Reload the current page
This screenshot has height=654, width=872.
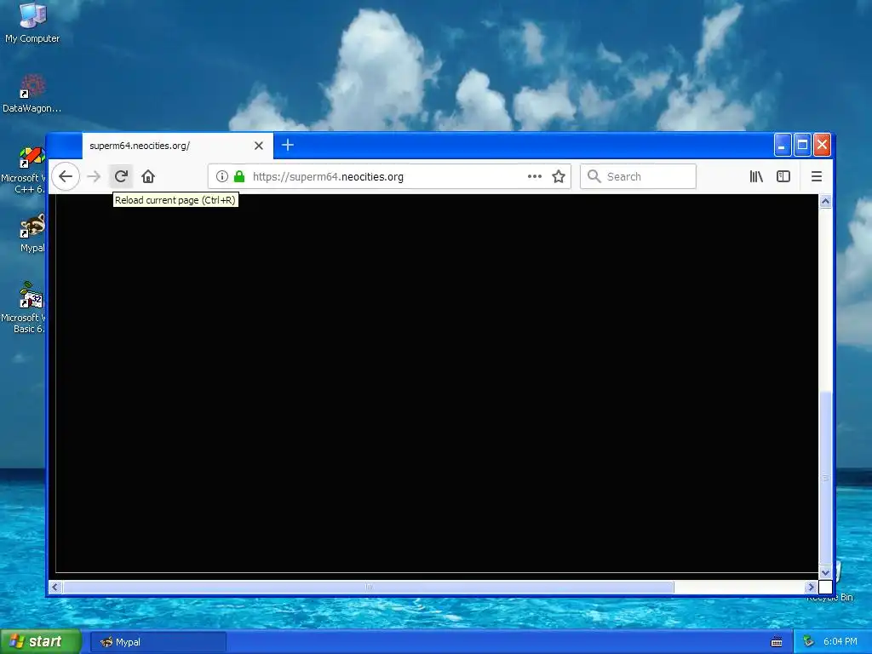pos(121,177)
